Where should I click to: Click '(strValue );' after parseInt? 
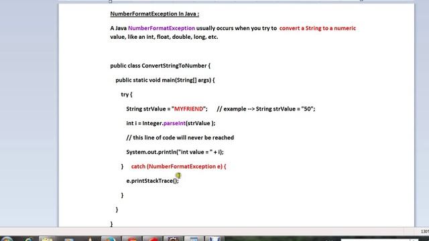pos(200,123)
